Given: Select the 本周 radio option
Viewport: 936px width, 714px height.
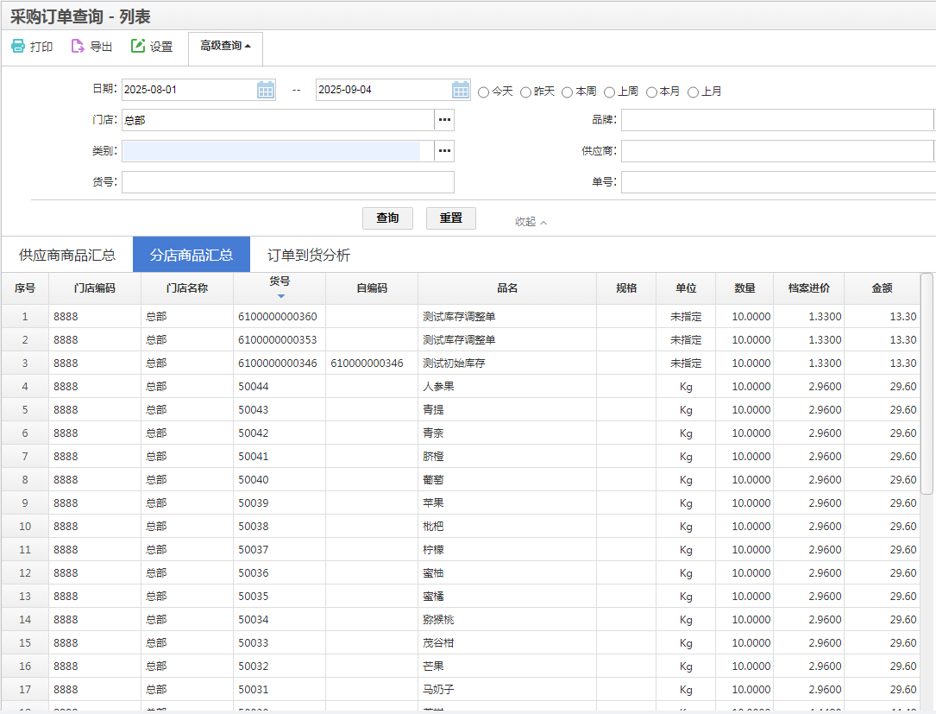Looking at the screenshot, I should 568,92.
